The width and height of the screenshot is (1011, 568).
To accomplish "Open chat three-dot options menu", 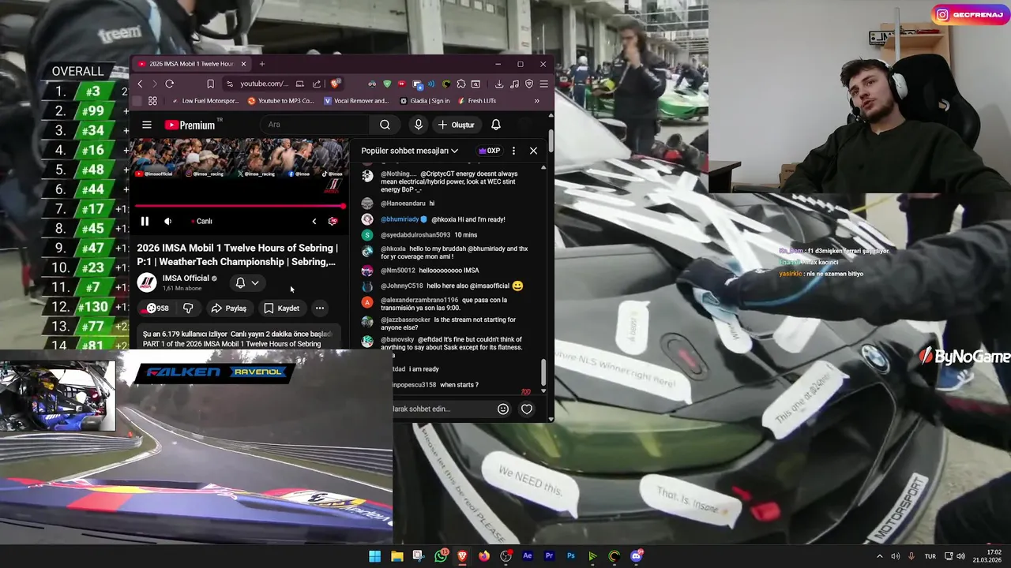I will click(513, 151).
